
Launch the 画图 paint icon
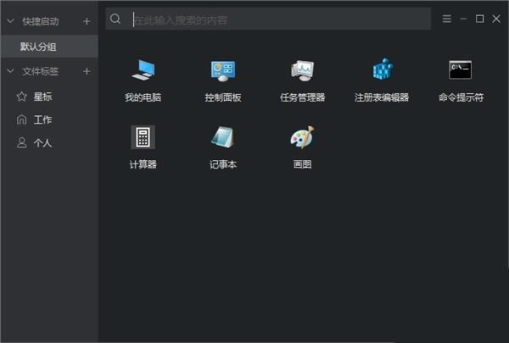coord(303,137)
